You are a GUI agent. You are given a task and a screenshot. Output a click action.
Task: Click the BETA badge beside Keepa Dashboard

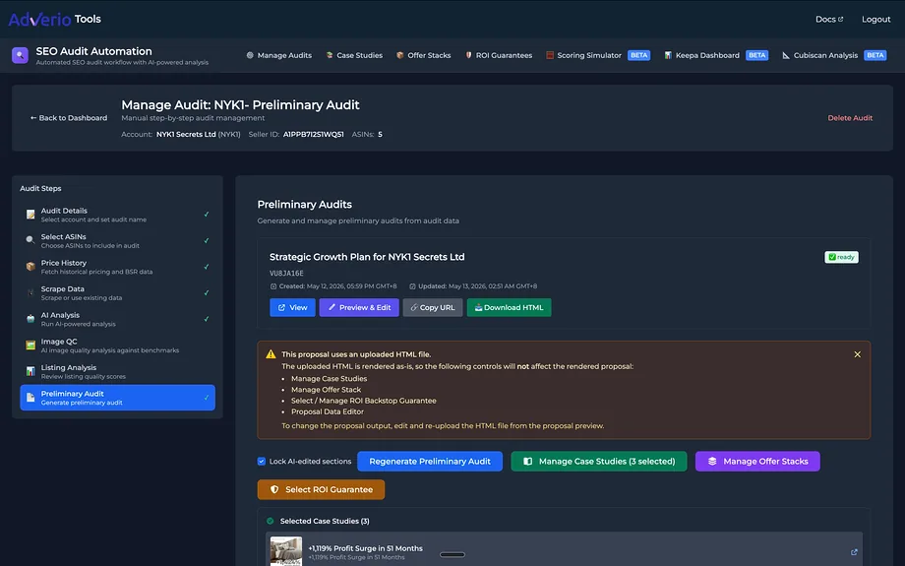coord(757,55)
